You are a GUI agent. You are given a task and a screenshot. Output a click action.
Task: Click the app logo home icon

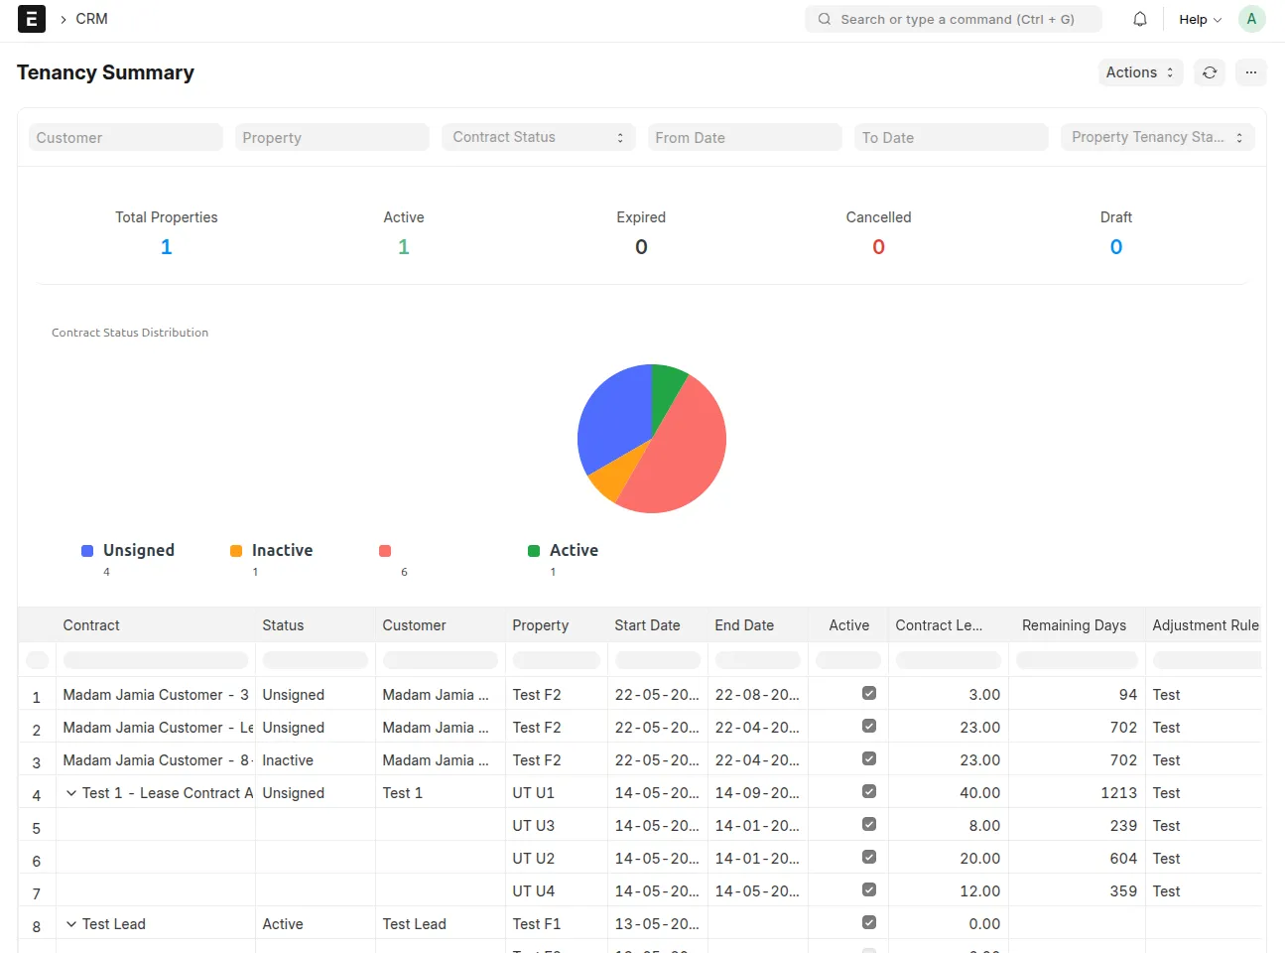click(x=32, y=19)
